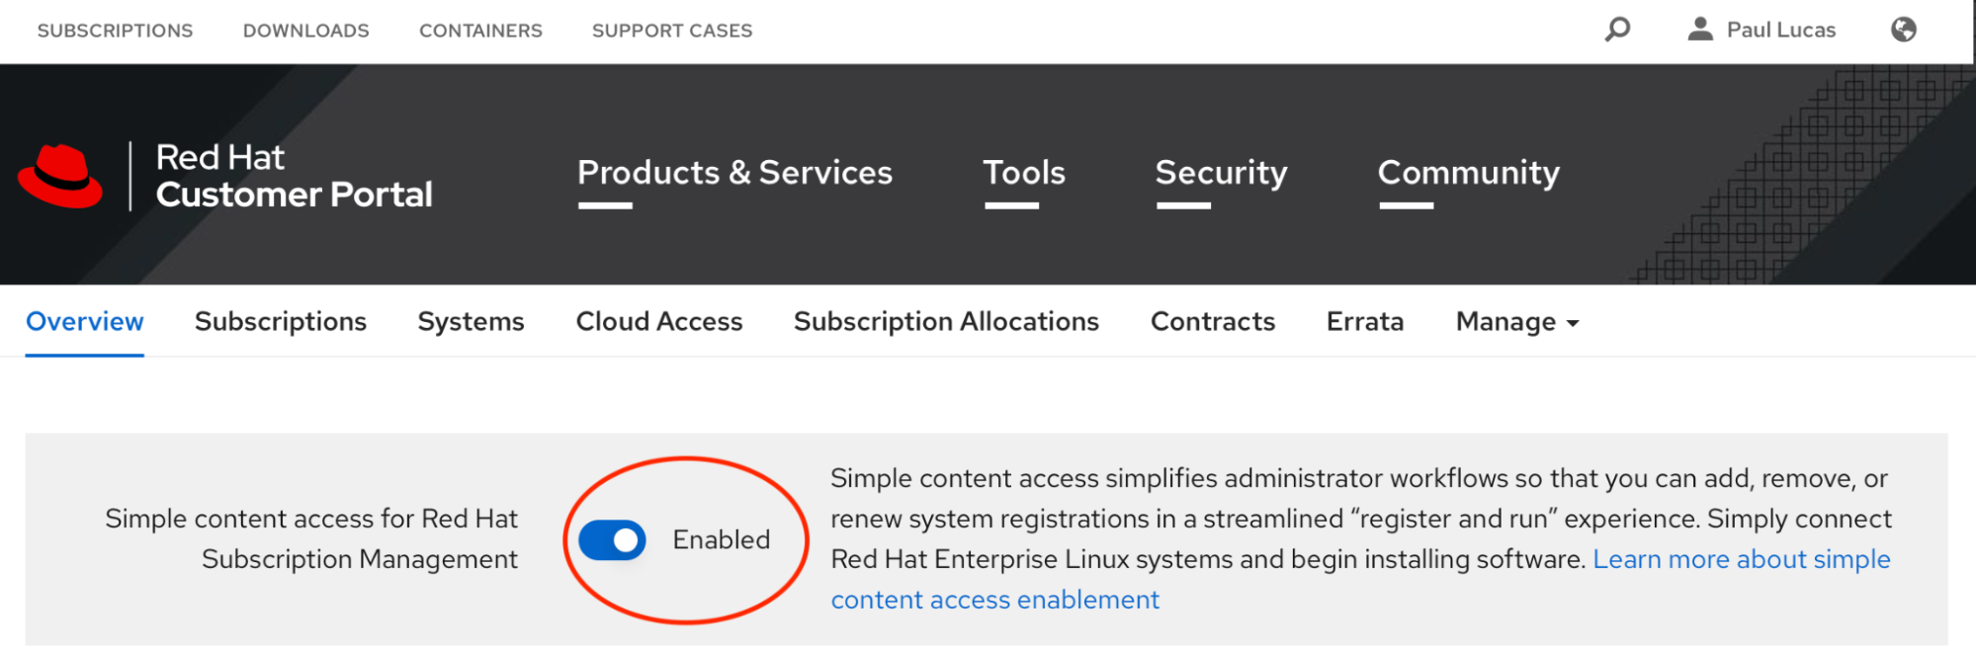Click the search magnifier icon

click(x=1617, y=30)
